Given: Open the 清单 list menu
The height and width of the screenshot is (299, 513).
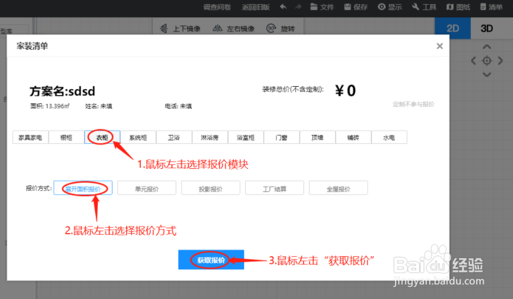Looking at the screenshot, I should click(x=492, y=7).
